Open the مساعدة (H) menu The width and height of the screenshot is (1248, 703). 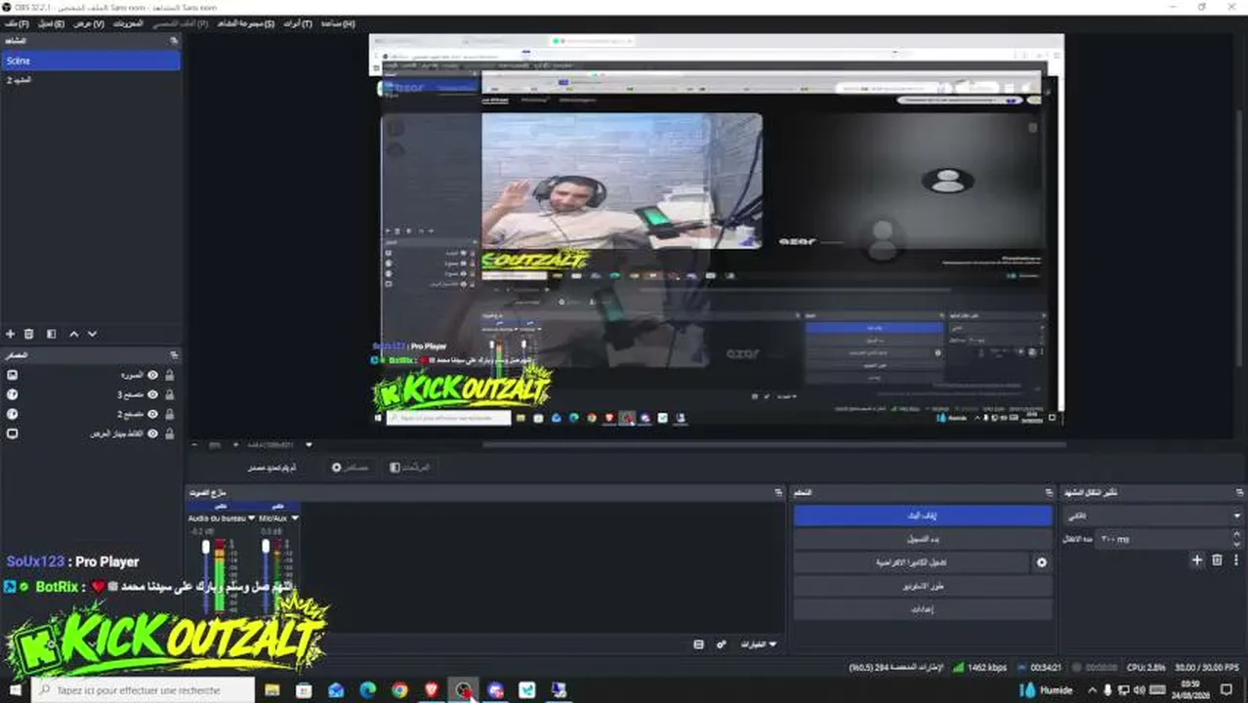pyautogui.click(x=337, y=23)
